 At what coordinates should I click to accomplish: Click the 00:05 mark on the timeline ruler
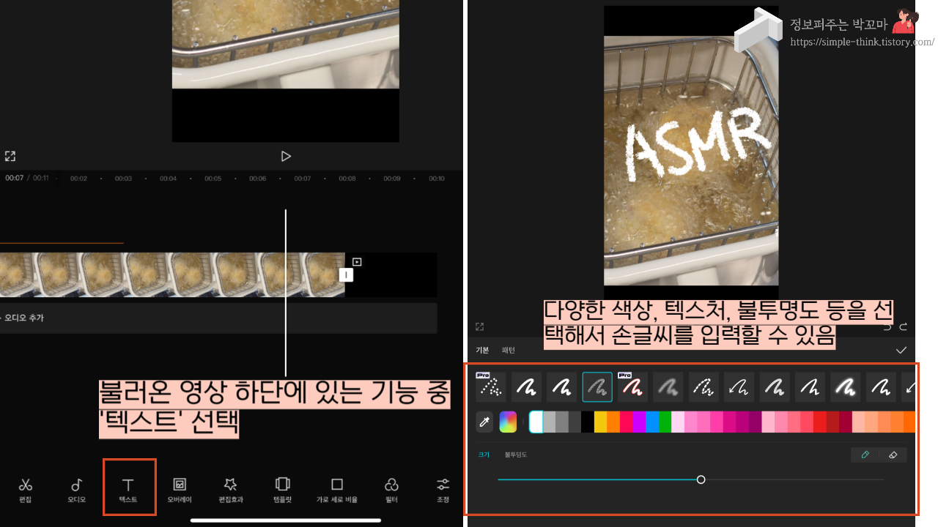click(x=213, y=179)
